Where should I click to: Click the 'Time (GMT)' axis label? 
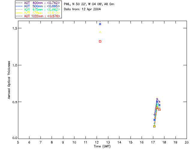coord(102,146)
